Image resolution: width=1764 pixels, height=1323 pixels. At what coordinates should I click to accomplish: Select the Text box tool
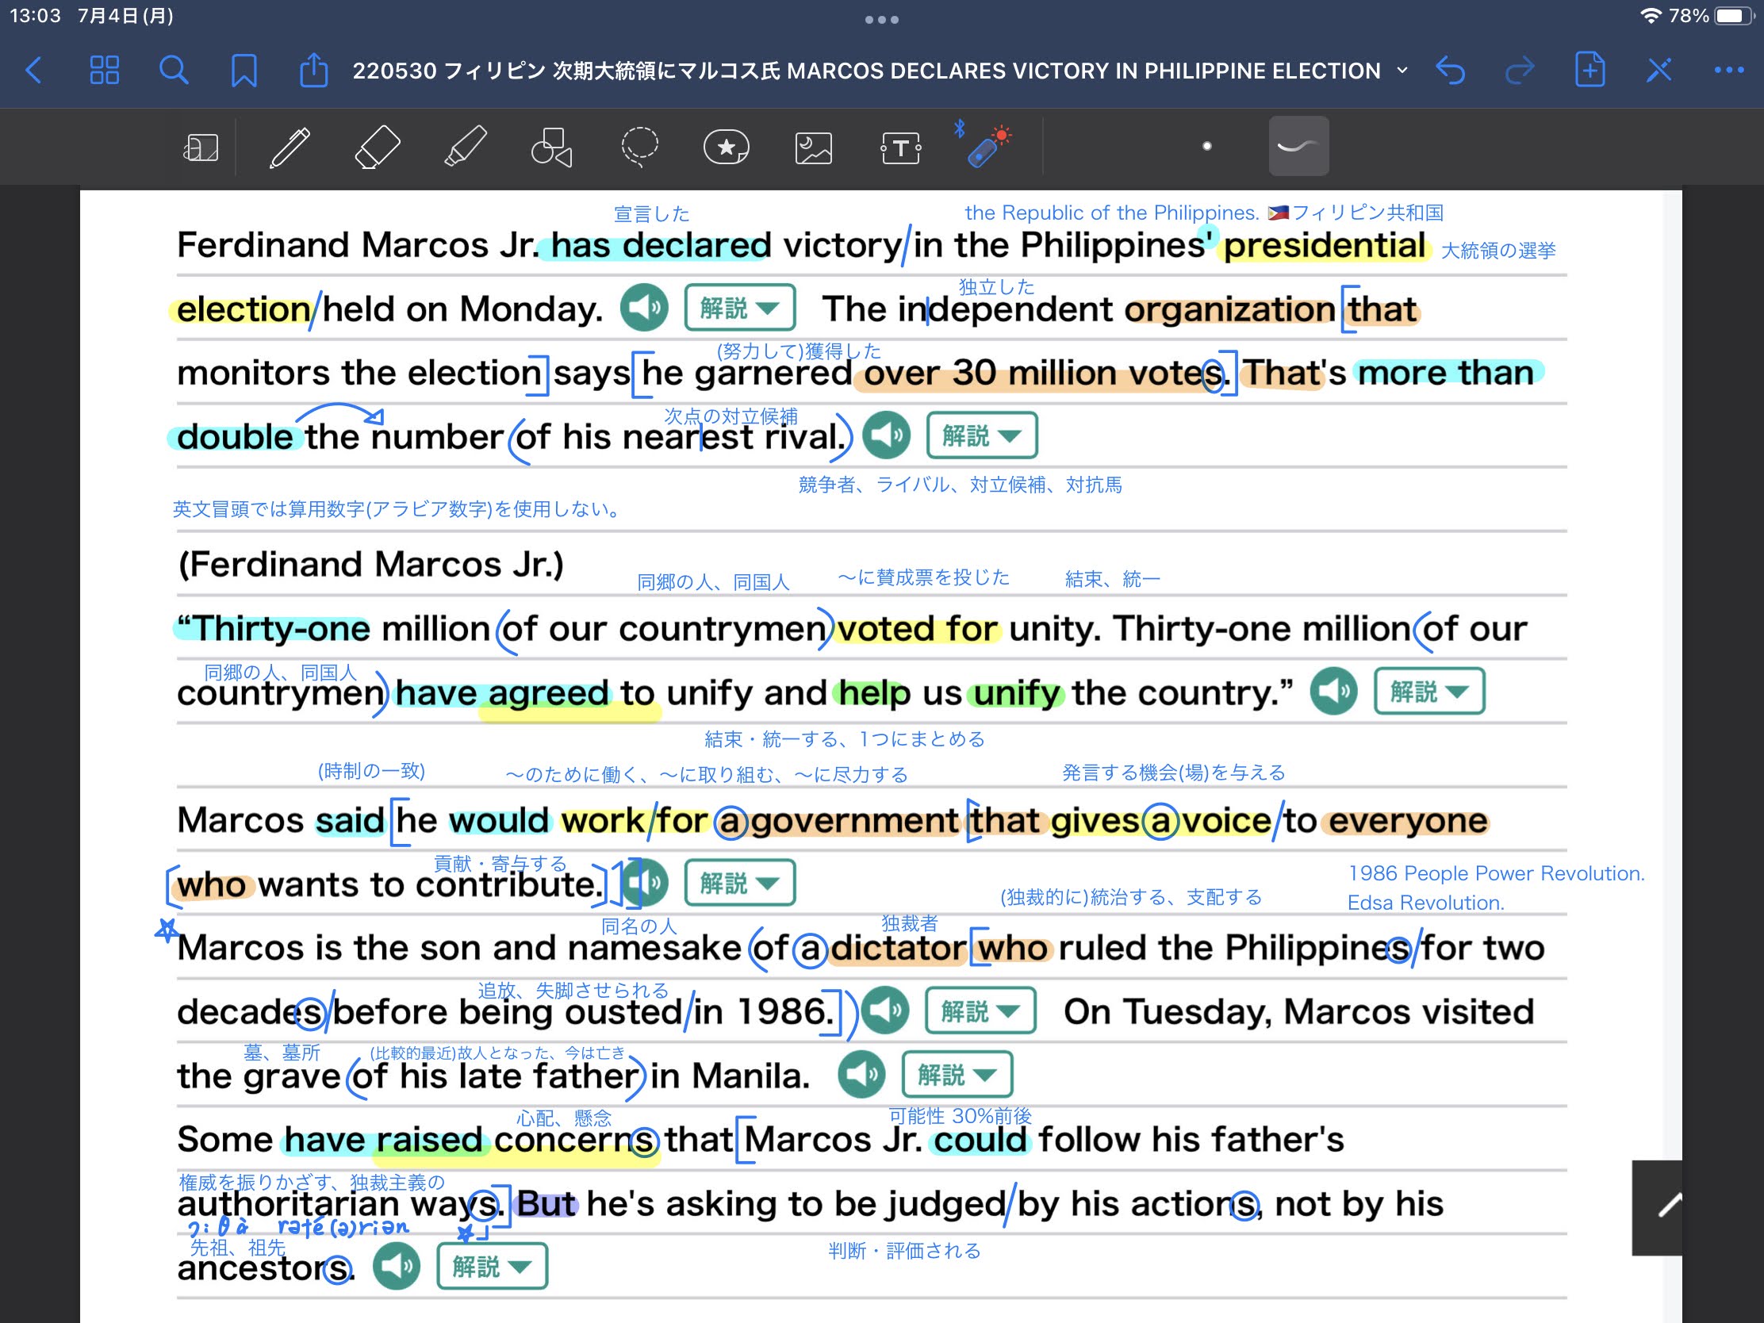[901, 148]
